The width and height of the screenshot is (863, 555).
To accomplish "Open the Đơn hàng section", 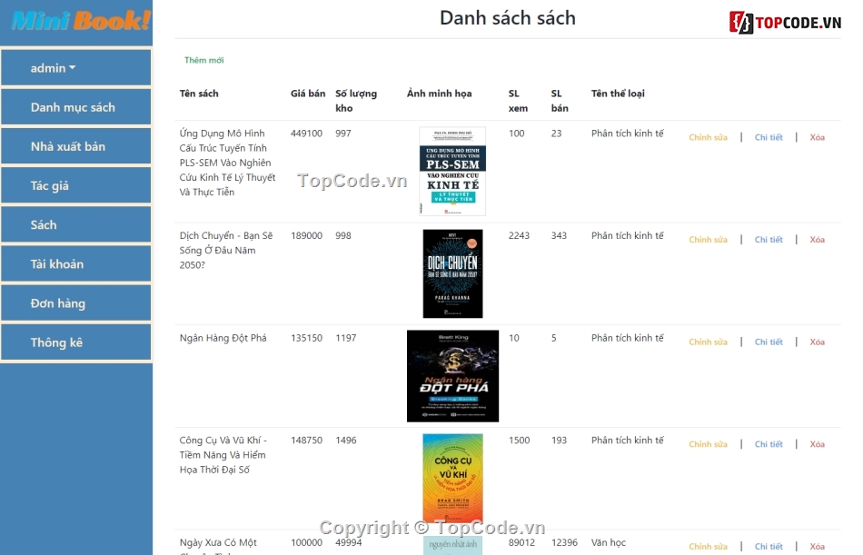I will point(76,302).
